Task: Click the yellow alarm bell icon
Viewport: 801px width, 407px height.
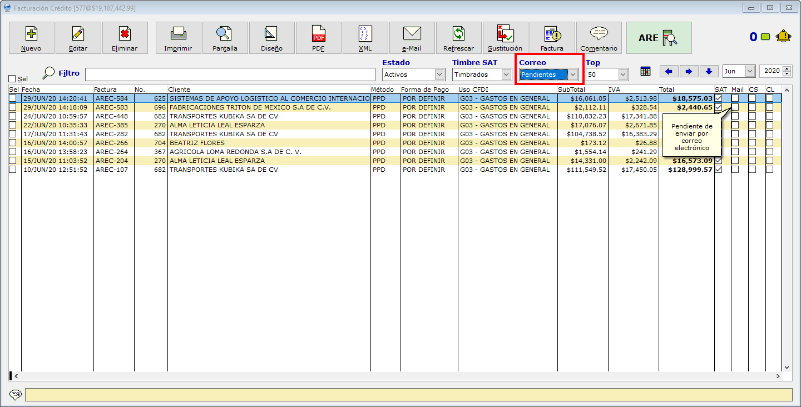Action: (784, 37)
